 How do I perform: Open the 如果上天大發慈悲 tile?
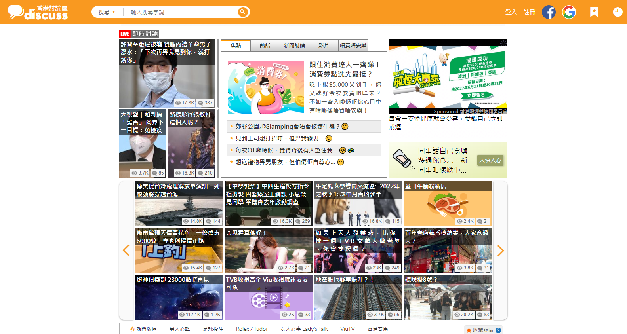coord(358,250)
